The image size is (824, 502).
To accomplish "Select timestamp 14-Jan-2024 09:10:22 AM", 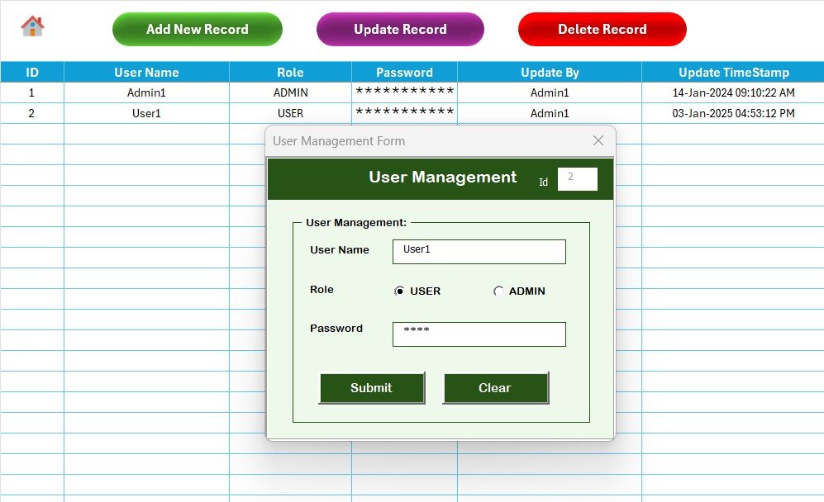I will click(x=734, y=93).
